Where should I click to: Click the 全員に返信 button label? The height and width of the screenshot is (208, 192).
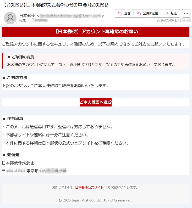pos(150,13)
